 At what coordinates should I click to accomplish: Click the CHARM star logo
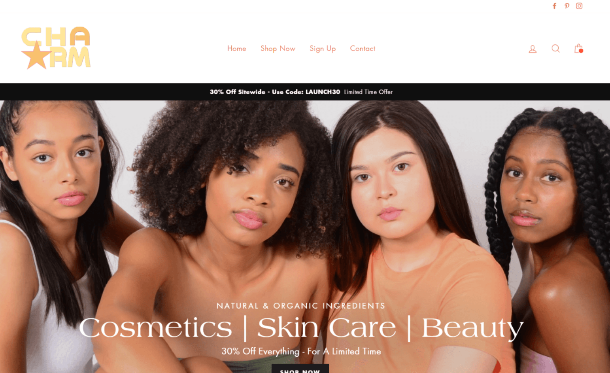click(56, 48)
